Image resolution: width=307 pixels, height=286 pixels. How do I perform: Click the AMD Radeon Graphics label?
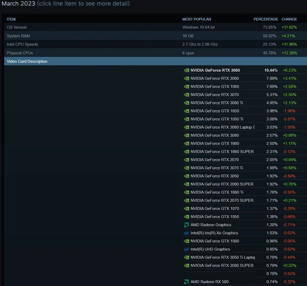(x=211, y=225)
